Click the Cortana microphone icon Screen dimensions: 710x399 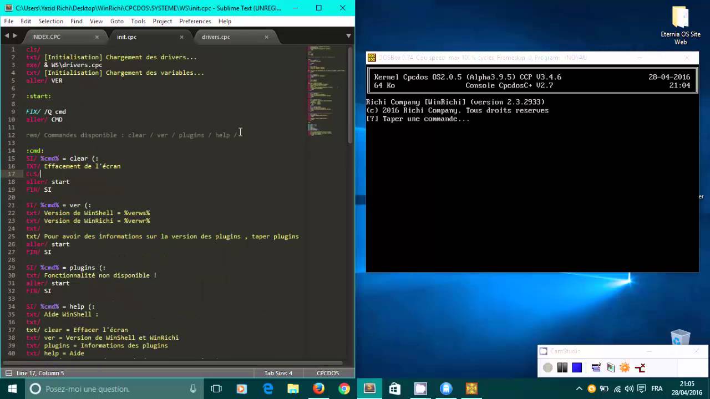193,388
